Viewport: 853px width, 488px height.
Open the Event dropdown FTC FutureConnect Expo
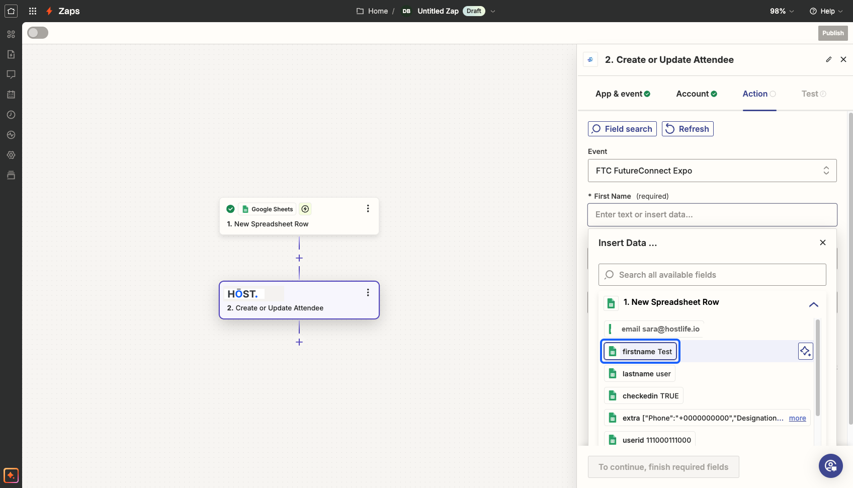coord(712,171)
